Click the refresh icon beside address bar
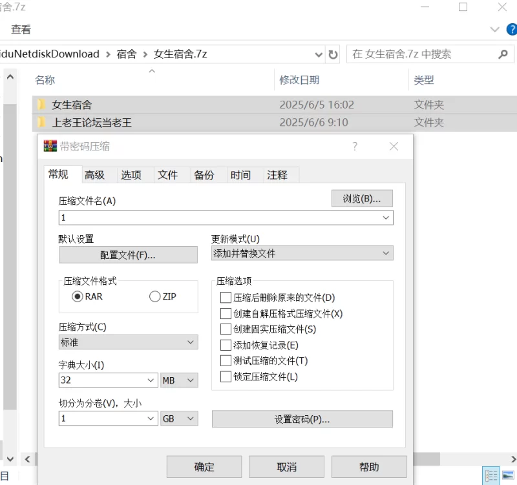This screenshot has height=485, width=517. click(333, 54)
